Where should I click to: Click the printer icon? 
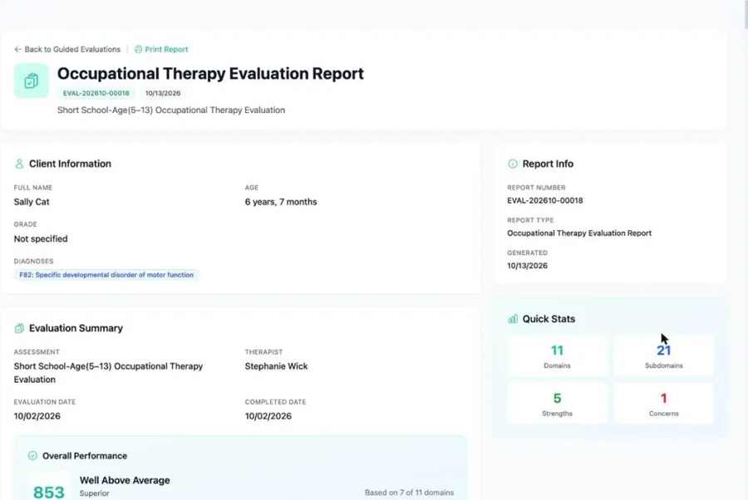pyautogui.click(x=138, y=49)
